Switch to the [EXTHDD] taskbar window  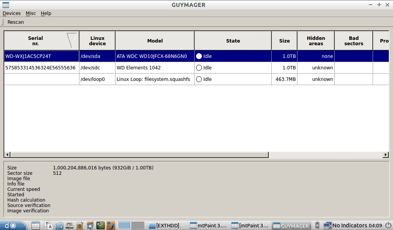[x=164, y=225]
